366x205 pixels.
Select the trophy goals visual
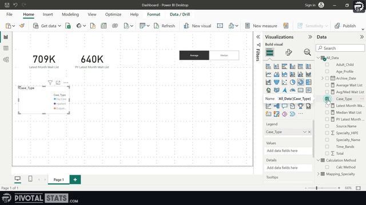(300, 106)
